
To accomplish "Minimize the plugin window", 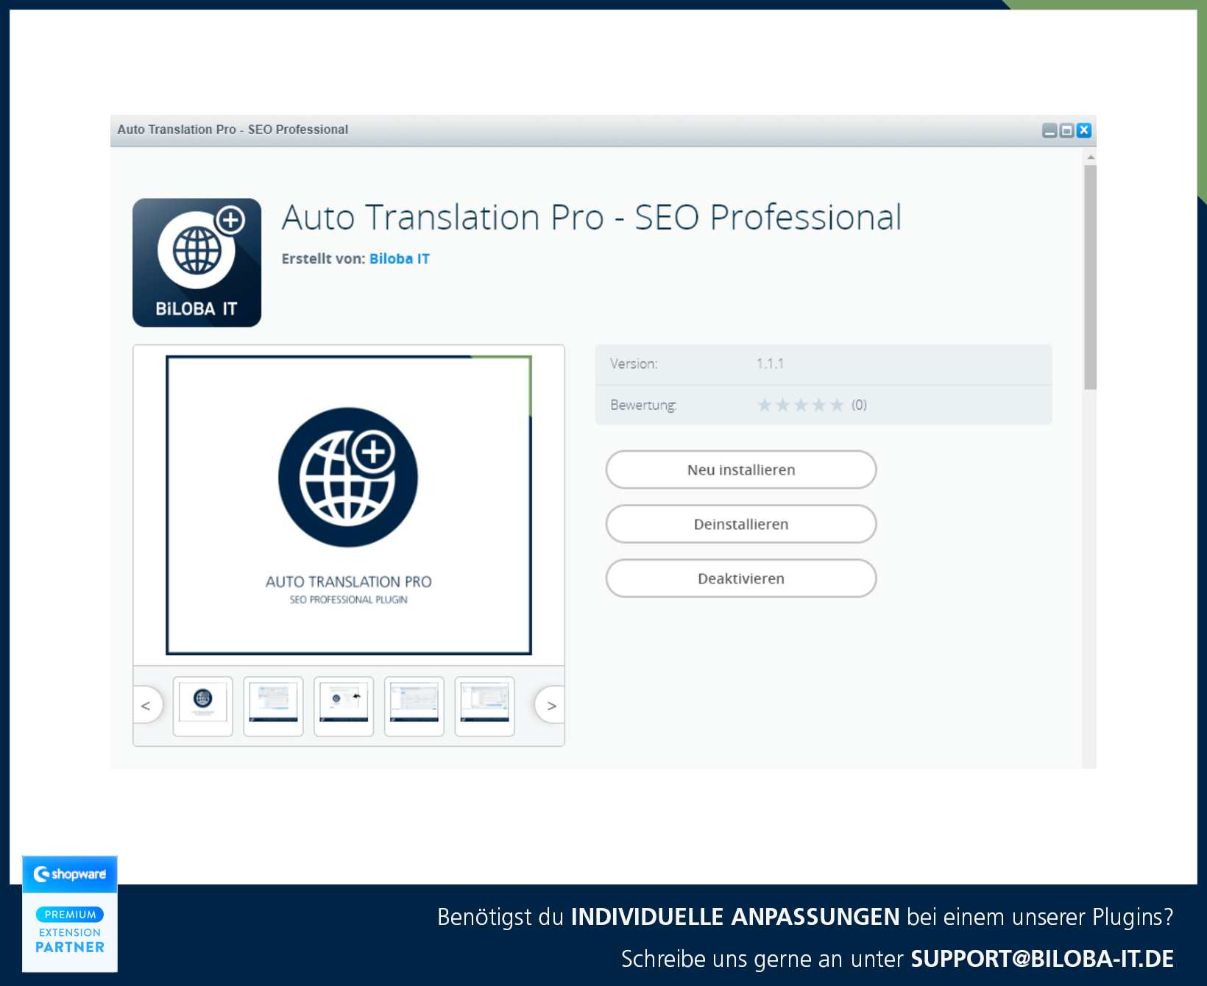I will tap(1050, 130).
